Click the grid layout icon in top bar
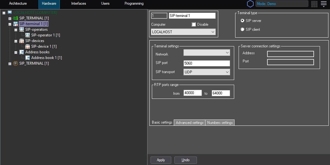 314,4
